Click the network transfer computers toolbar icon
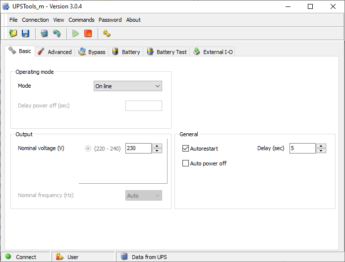The height and width of the screenshot is (262, 345). point(57,34)
